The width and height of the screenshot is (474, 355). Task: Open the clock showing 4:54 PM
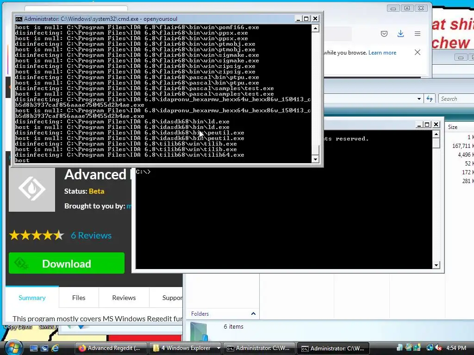456,348
